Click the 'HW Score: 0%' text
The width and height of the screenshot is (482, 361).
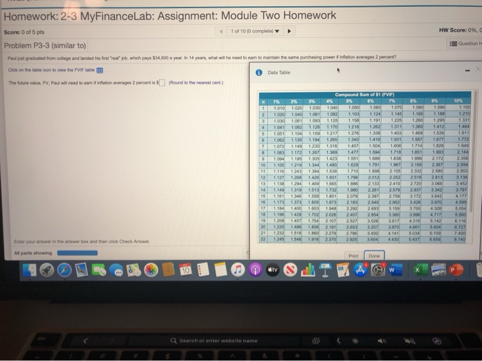tap(459, 30)
